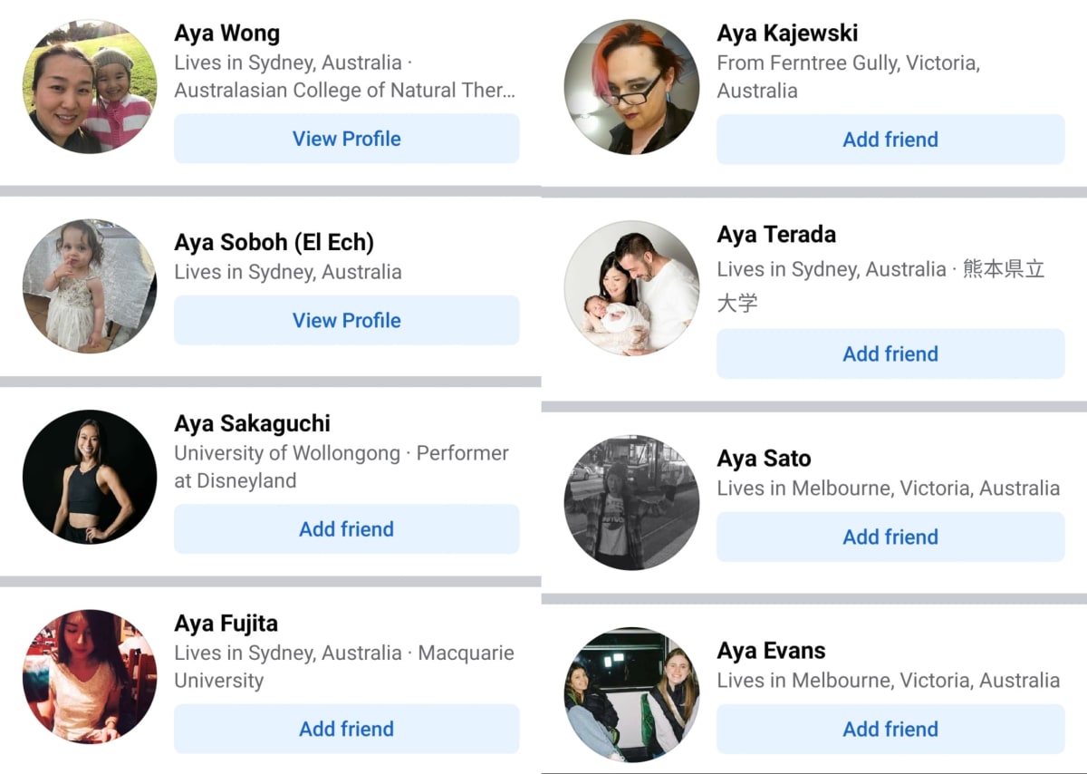Open Aya Evans's profile photo

tap(631, 694)
